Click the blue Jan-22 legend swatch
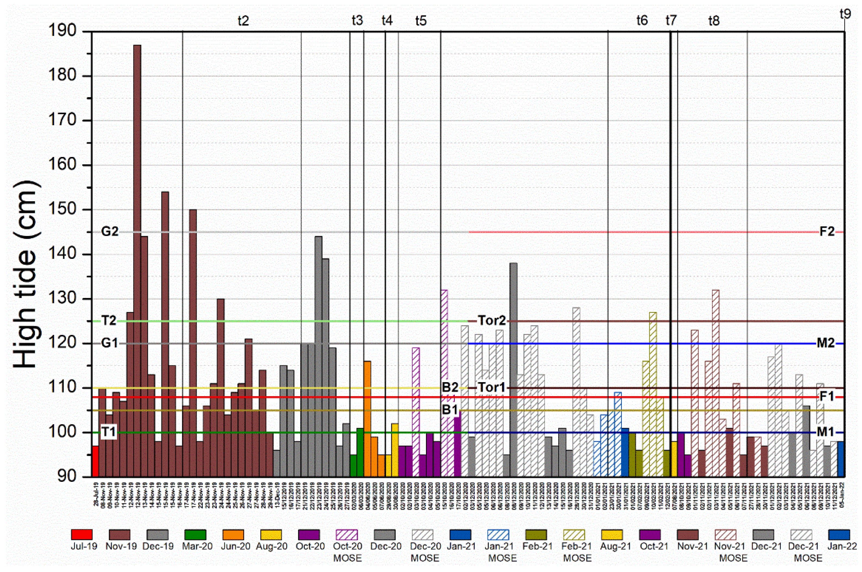The height and width of the screenshot is (572, 862). pos(839,535)
